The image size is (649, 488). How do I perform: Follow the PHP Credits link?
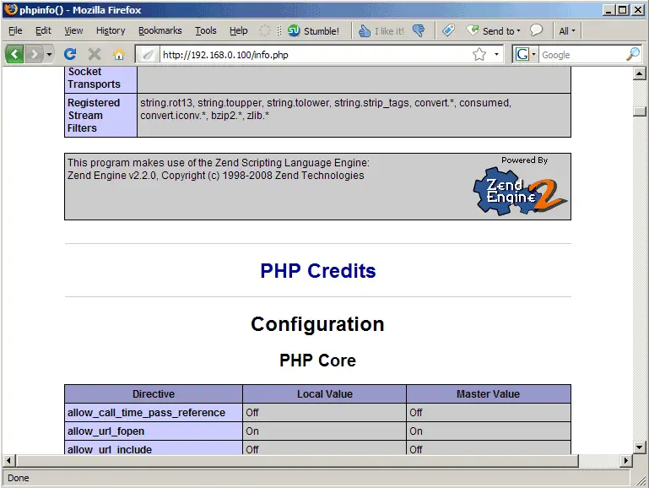click(x=318, y=271)
